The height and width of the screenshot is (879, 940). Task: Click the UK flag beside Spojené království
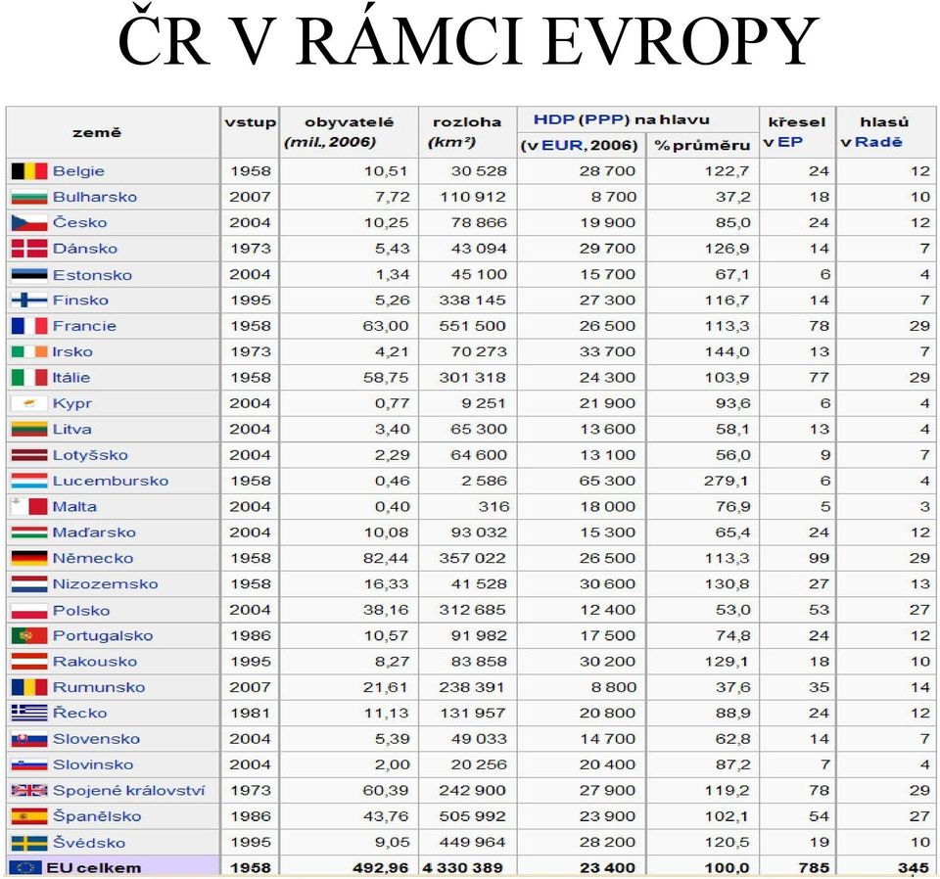(28, 790)
